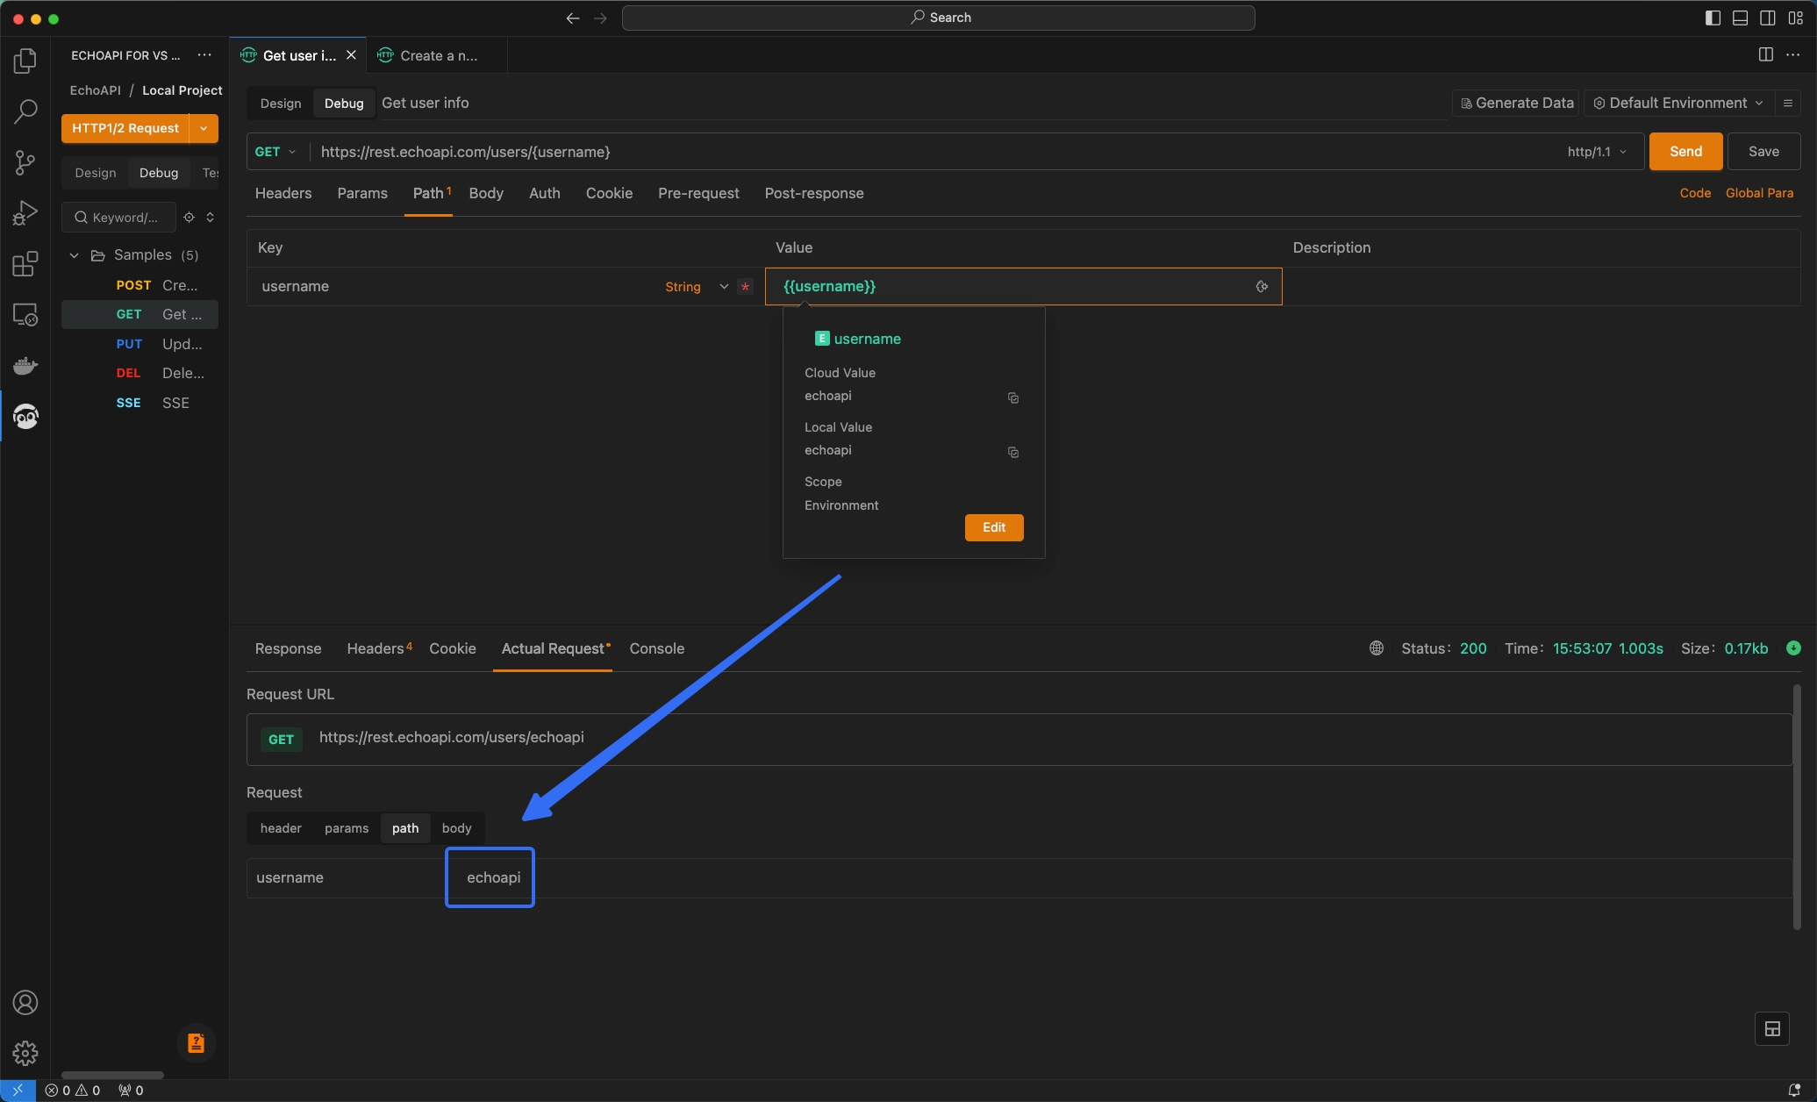Image resolution: width=1817 pixels, height=1102 pixels.
Task: Select the body tab under Request
Action: [x=456, y=828]
